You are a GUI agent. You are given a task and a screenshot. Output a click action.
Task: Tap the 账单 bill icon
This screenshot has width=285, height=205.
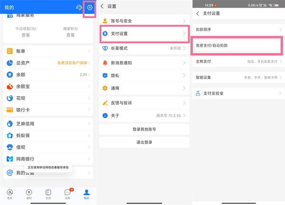point(9,51)
